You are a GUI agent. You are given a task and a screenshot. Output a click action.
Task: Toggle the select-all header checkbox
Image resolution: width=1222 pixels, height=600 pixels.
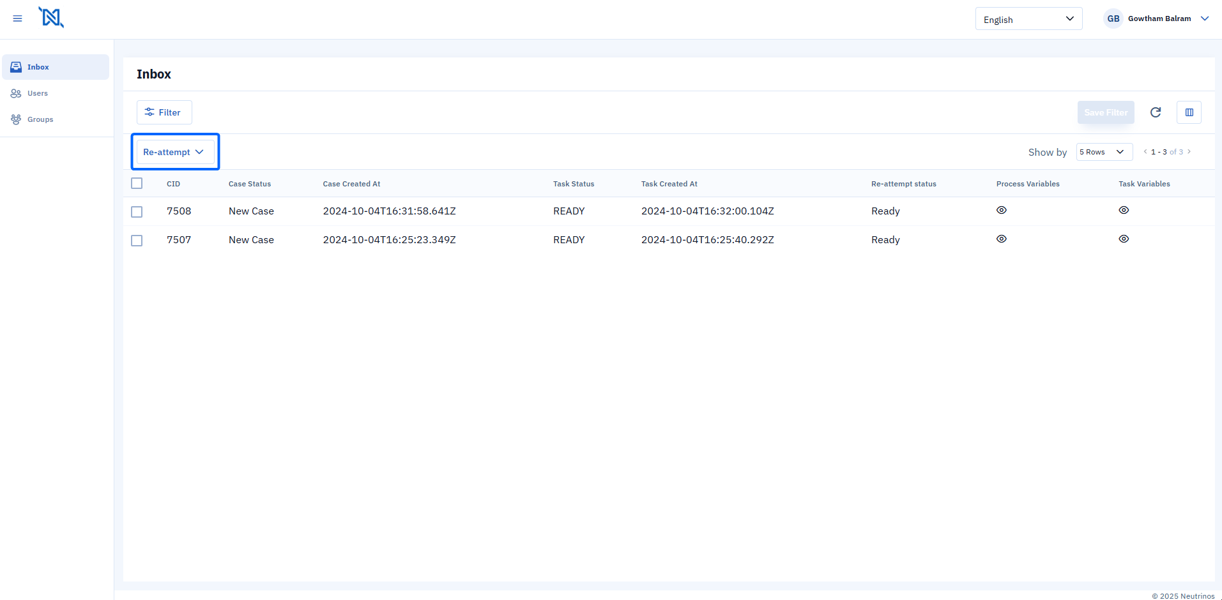[x=137, y=183]
